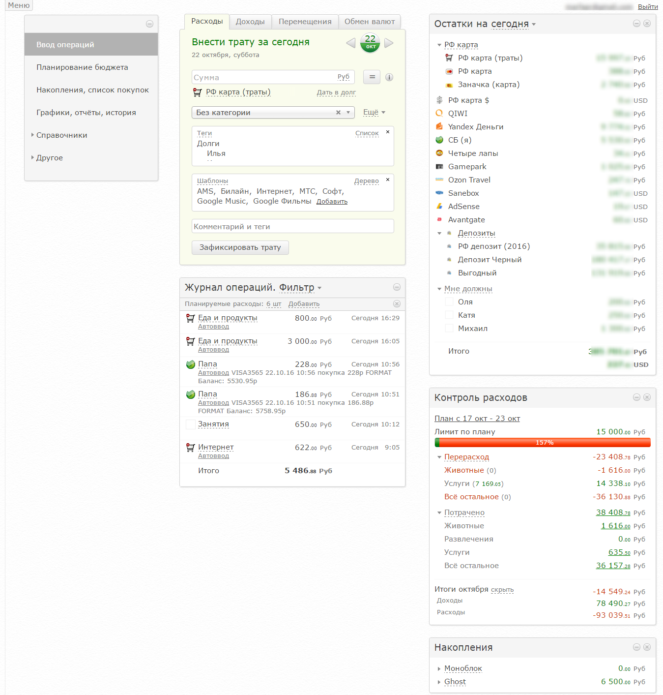This screenshot has height=695, width=663.
Task: Open Планирование бюджета menu item
Action: 91,67
